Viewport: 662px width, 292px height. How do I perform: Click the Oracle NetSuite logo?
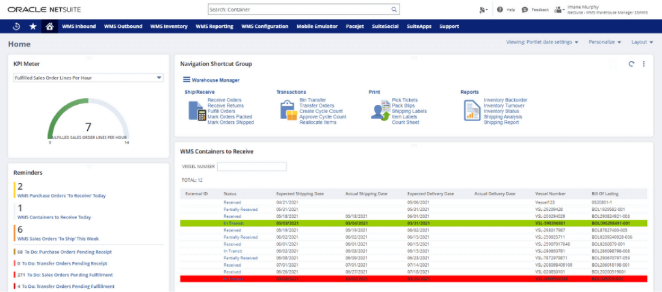tap(45, 9)
